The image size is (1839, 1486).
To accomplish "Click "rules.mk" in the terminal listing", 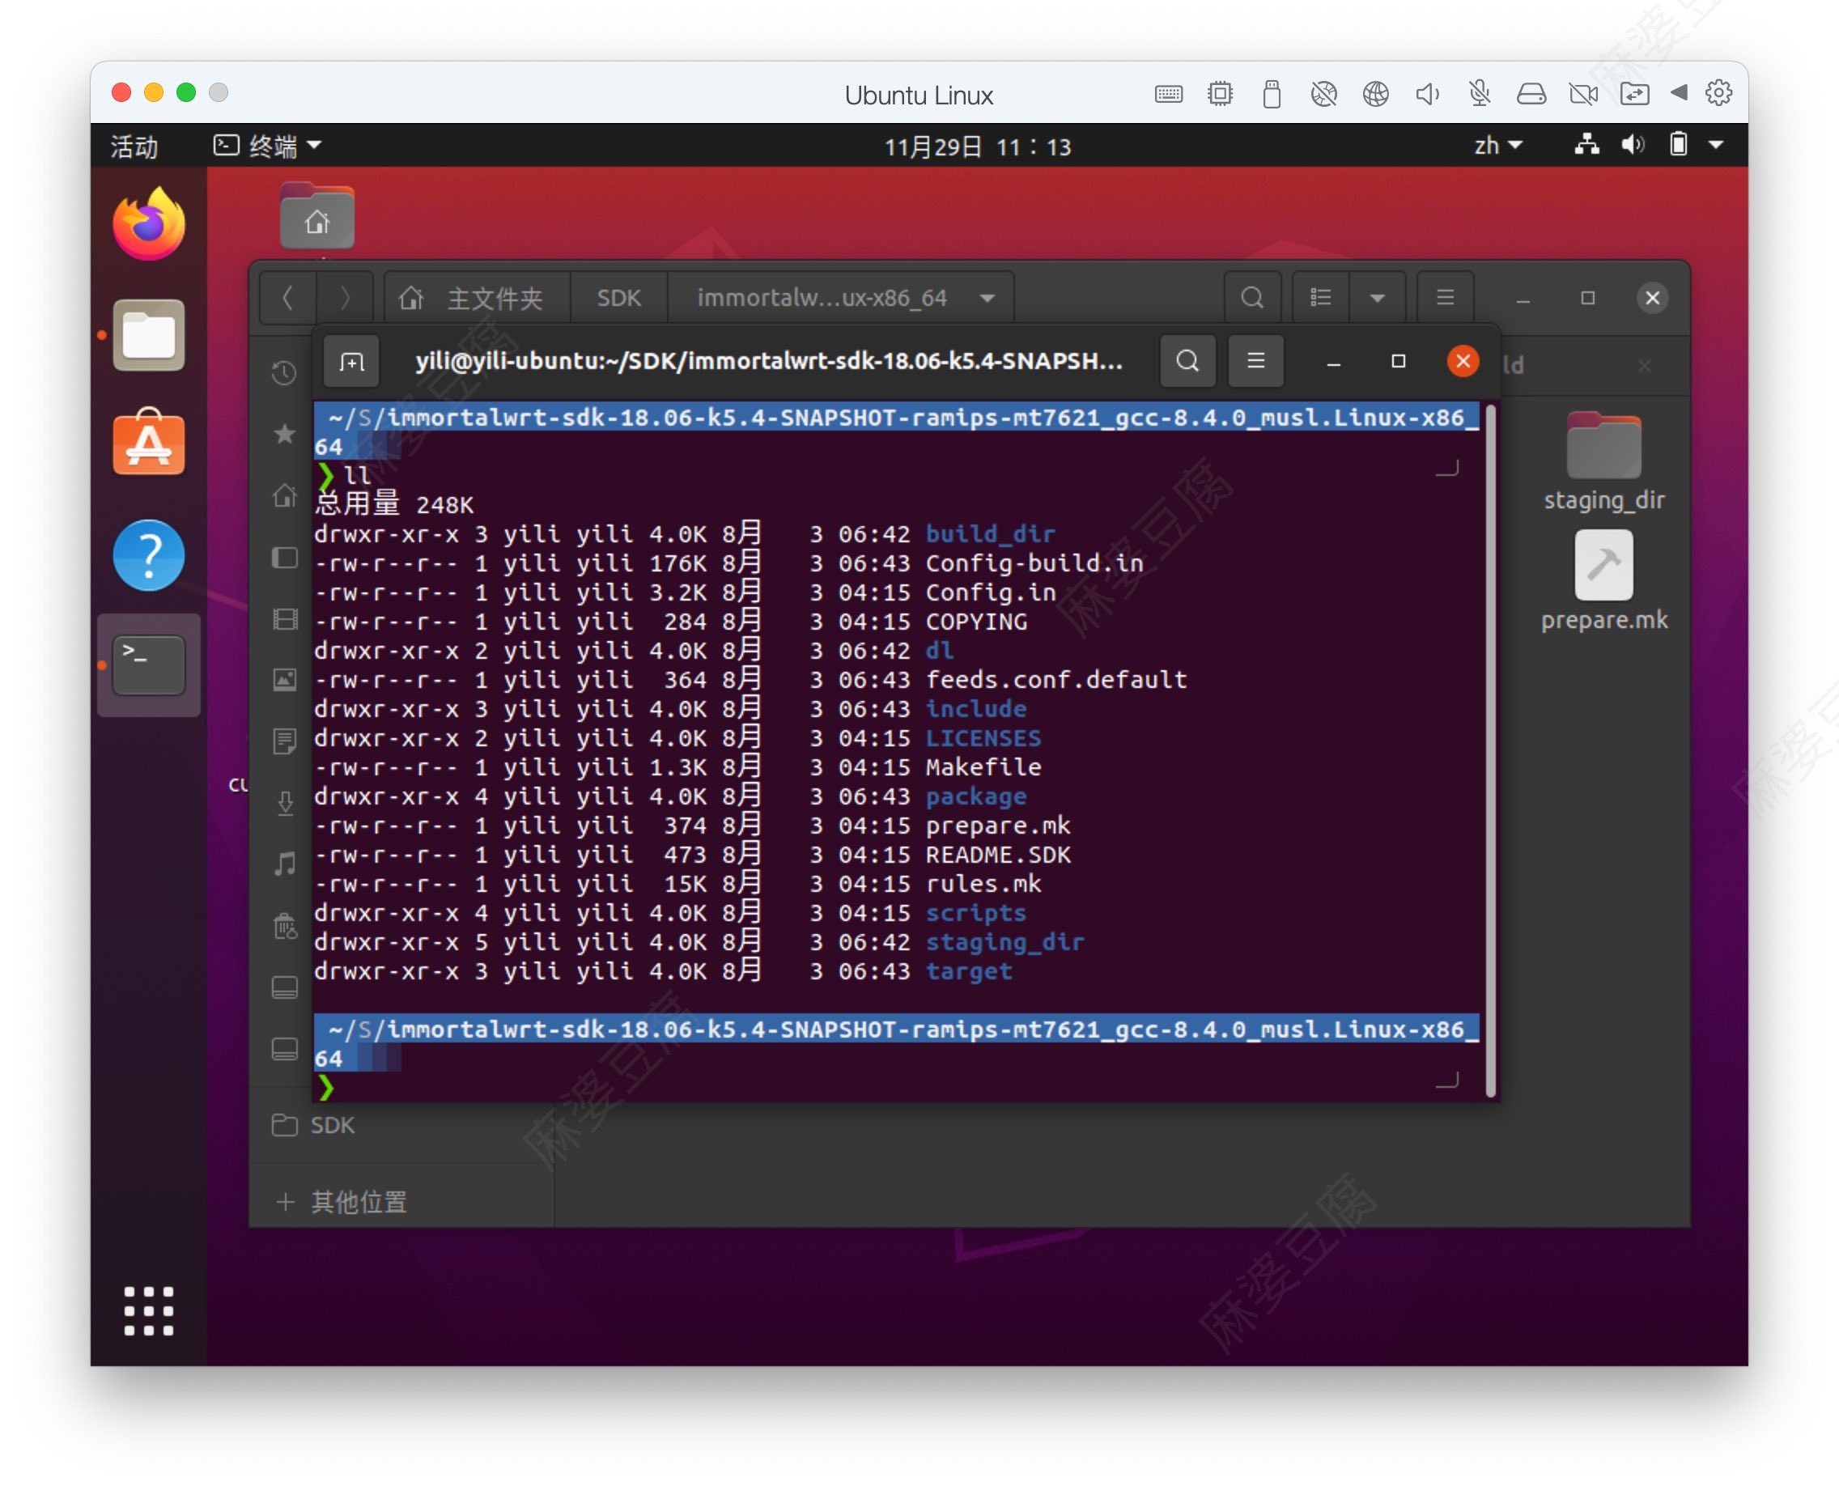I will [x=983, y=883].
